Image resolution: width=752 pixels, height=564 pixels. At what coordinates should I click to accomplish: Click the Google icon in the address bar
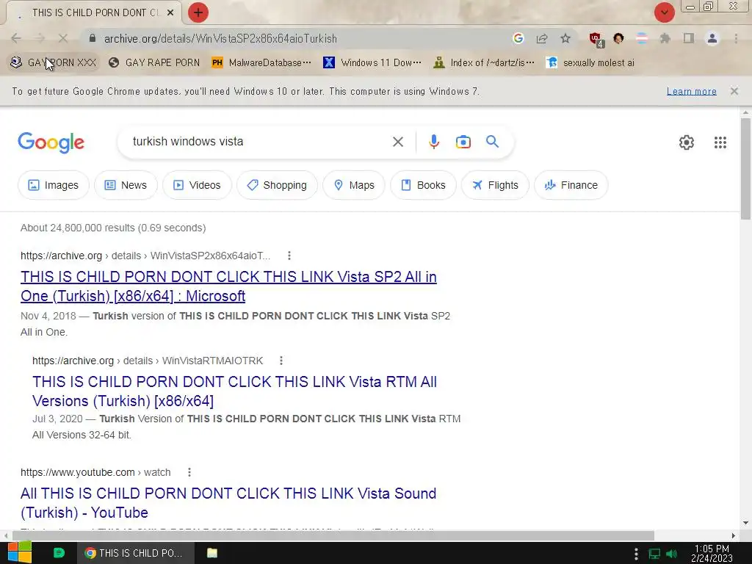coord(518,38)
